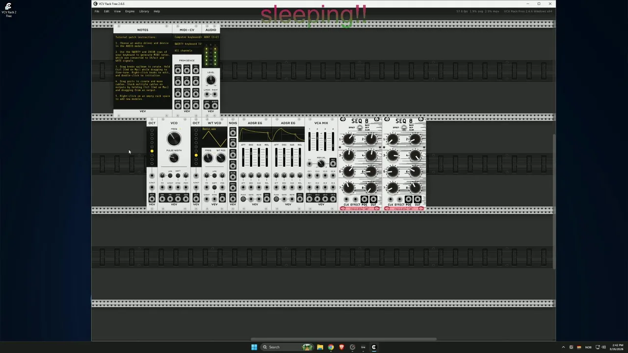Click the AUDIO module LEFT output port
The width and height of the screenshot is (628, 353).
[x=207, y=106]
